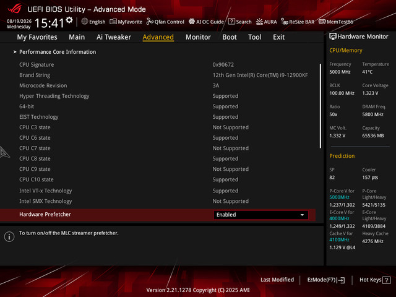Click the back arrow next to Performance Core Information
Image resolution: width=396 pixels, height=297 pixels.
15,52
